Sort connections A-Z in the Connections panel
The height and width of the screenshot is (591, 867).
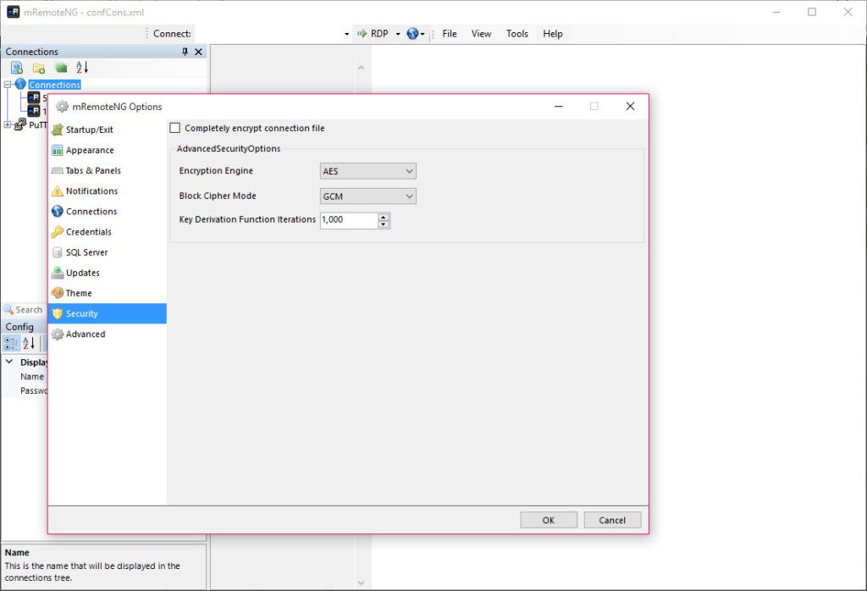pos(82,68)
